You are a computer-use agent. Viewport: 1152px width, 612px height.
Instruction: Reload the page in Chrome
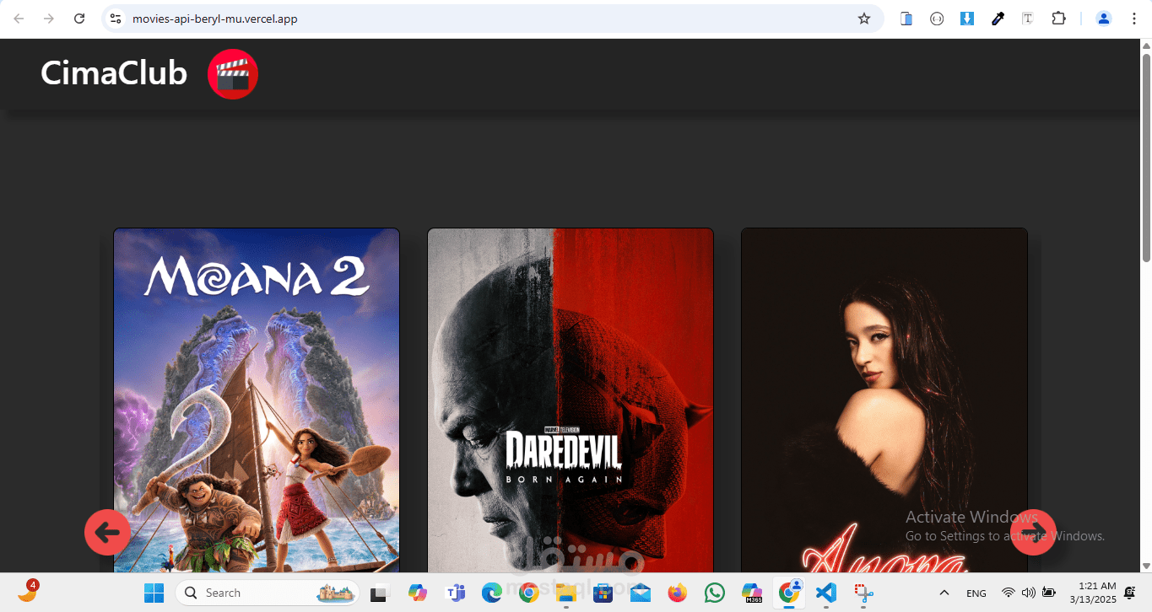[79, 19]
